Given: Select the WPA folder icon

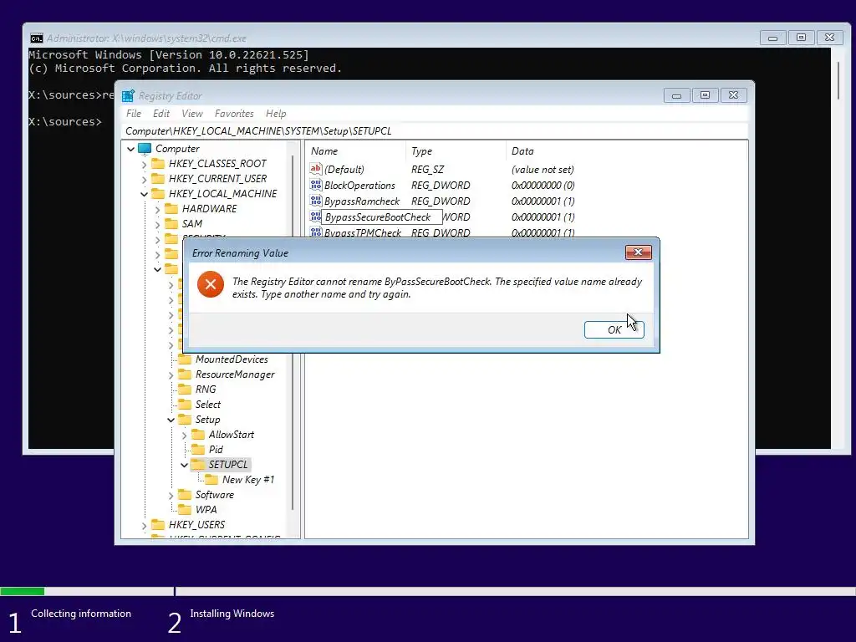Looking at the screenshot, I should coord(185,509).
